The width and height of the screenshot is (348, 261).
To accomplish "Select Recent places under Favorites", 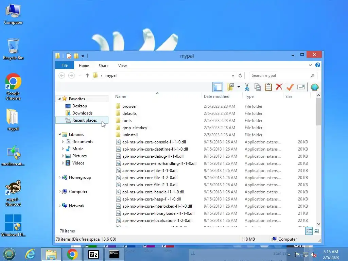I will point(82,120).
